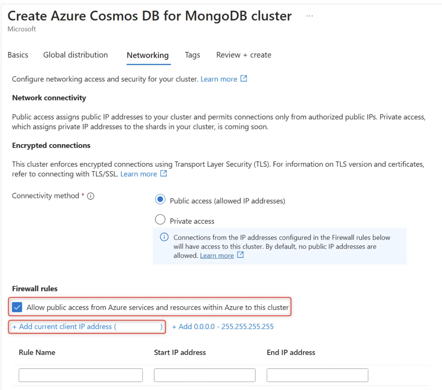Select Public access (allowed IP addresses) option
The height and width of the screenshot is (390, 442).
(x=160, y=199)
